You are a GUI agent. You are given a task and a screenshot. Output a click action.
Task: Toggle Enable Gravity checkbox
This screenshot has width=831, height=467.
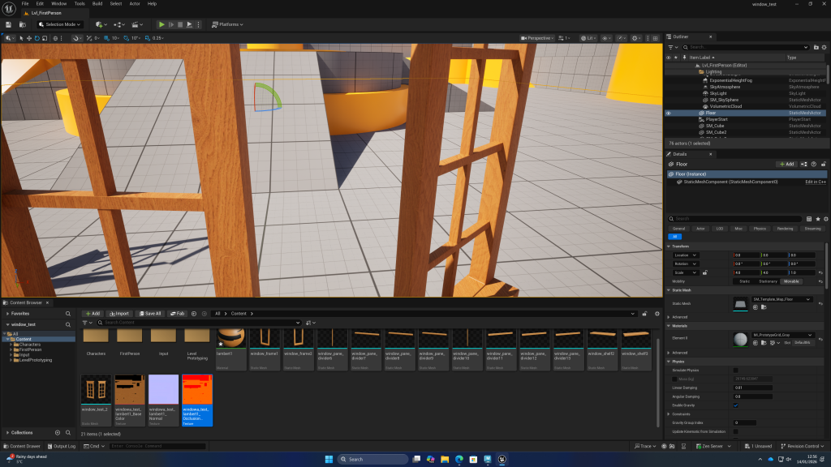735,405
